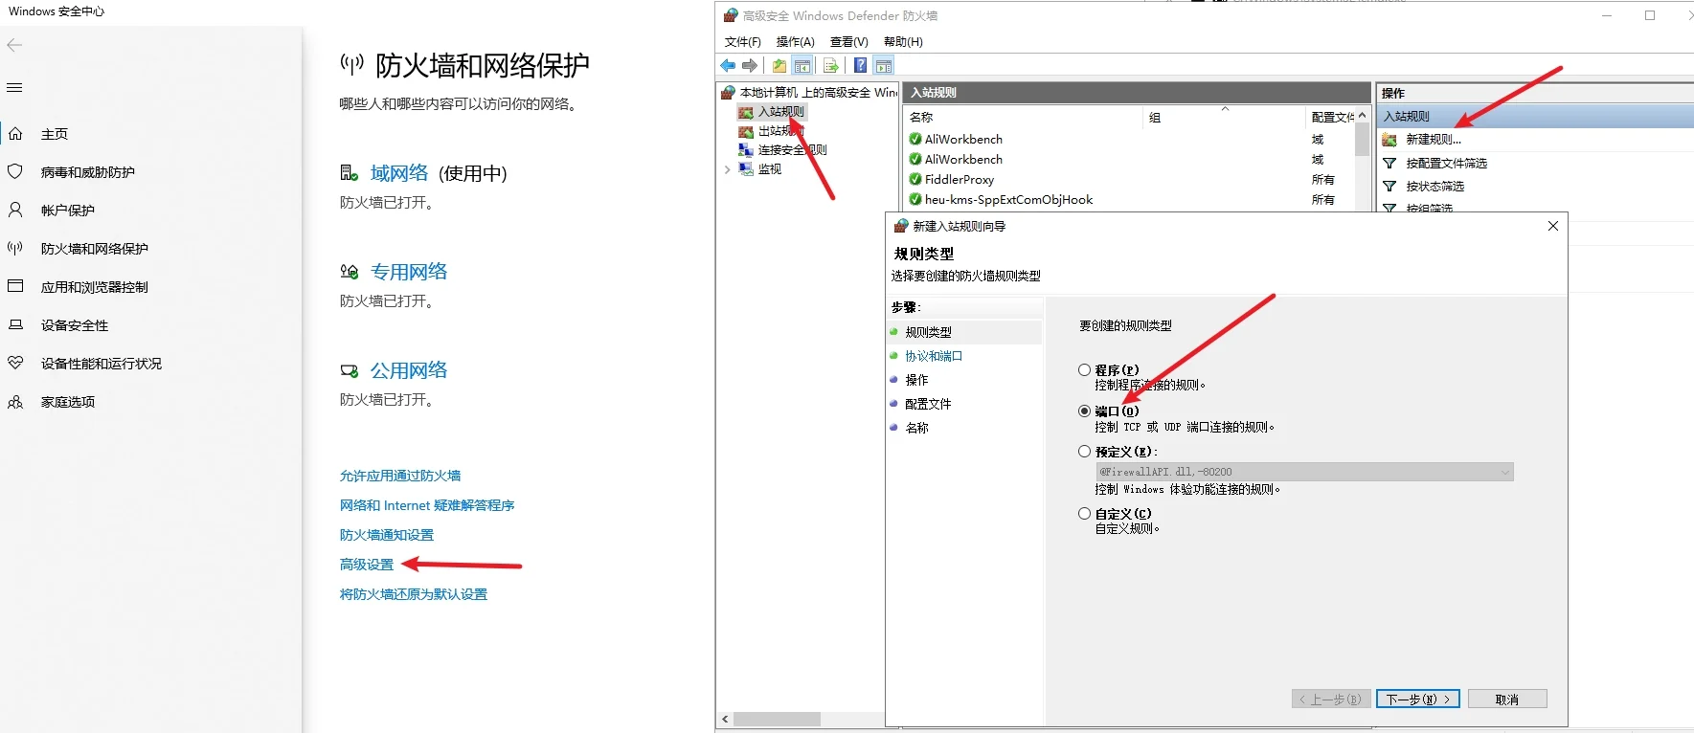This screenshot has height=733, width=1694.
Task: Click the filter by state (按状态筛选) action
Action: (x=1434, y=187)
